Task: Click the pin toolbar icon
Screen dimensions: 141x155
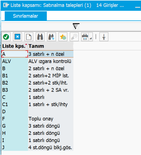Action: [x=104, y=37]
